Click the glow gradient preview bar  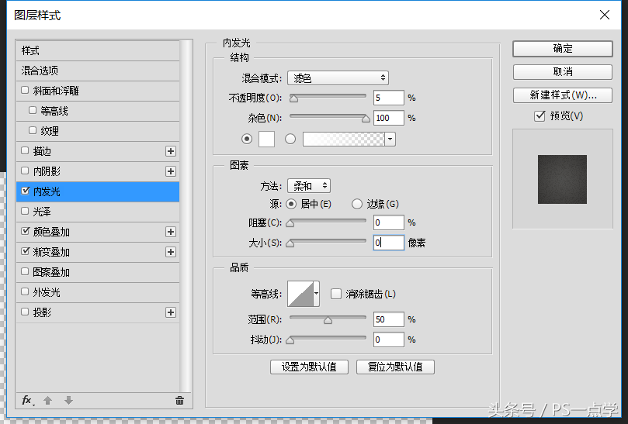[x=344, y=140]
